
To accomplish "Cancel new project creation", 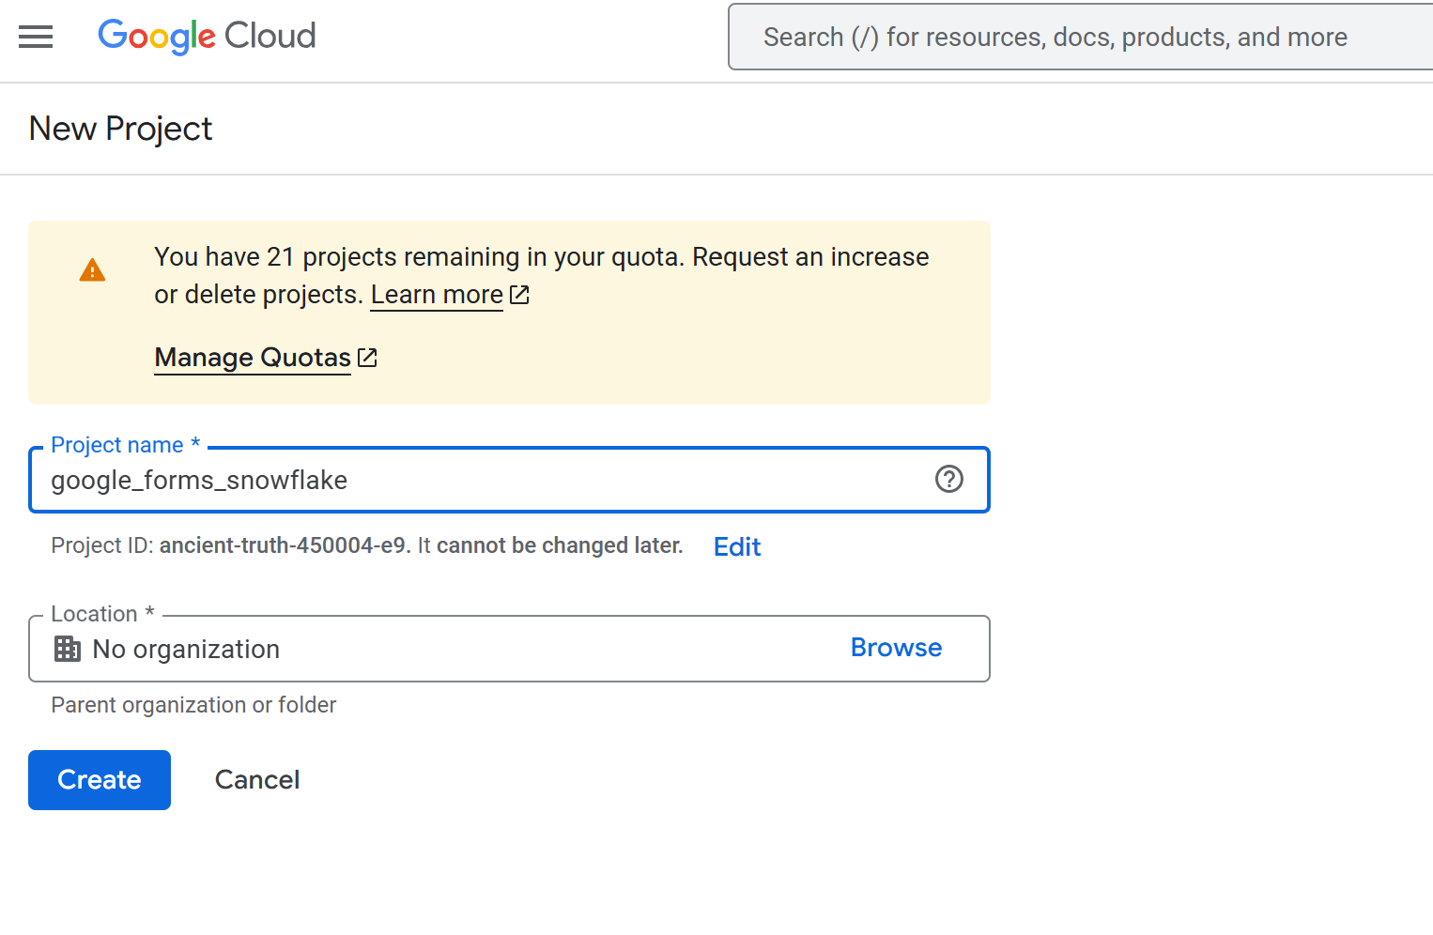I will [257, 780].
